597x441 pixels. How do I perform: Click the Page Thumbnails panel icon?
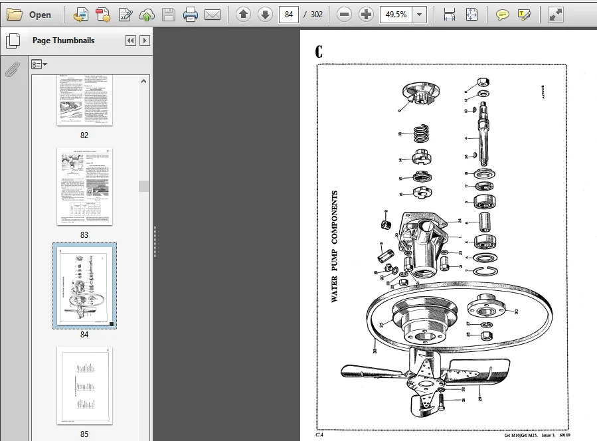13,41
